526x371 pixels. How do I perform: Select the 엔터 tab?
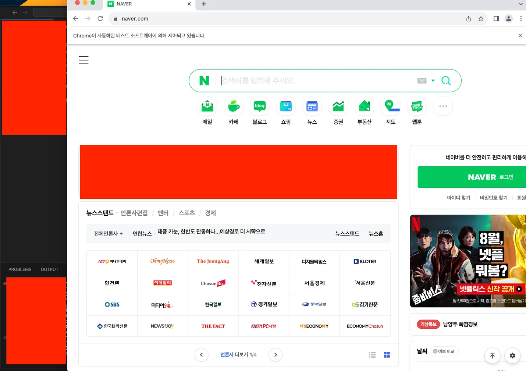[163, 213]
